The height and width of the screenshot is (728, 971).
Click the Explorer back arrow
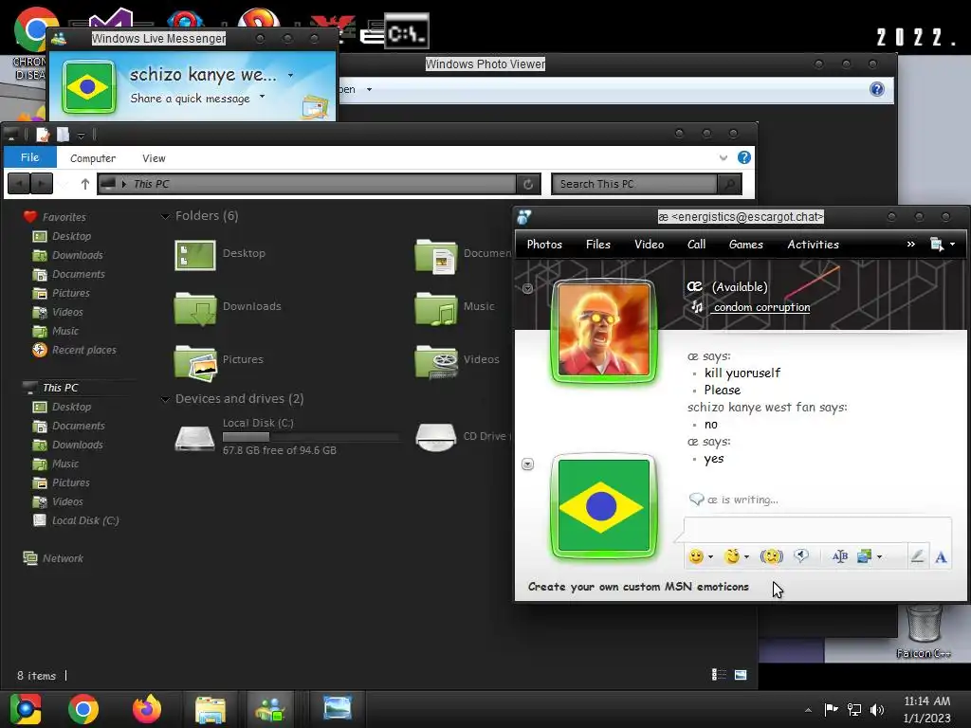point(19,184)
